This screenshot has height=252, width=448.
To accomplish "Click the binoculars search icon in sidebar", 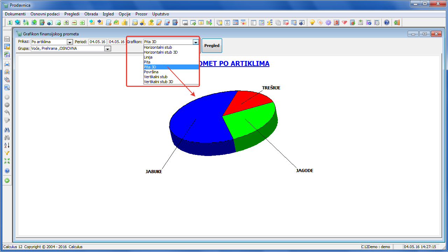I will [x=7, y=130].
